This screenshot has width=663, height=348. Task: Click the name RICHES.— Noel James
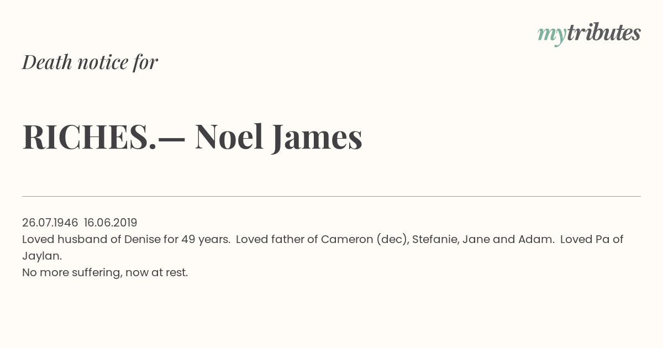pos(192,137)
